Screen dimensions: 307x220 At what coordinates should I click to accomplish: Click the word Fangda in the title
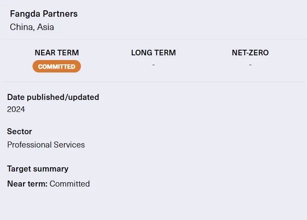tap(24, 14)
